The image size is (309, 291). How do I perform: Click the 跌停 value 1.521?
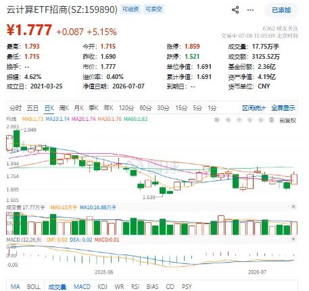(x=192, y=57)
